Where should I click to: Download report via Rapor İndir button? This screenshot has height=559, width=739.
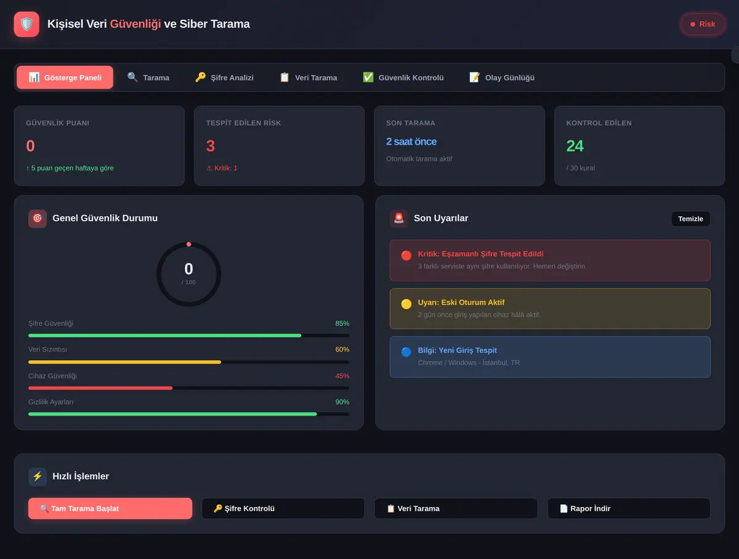point(629,509)
